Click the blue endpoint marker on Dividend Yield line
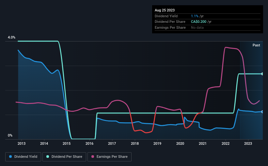 click(x=262, y=112)
